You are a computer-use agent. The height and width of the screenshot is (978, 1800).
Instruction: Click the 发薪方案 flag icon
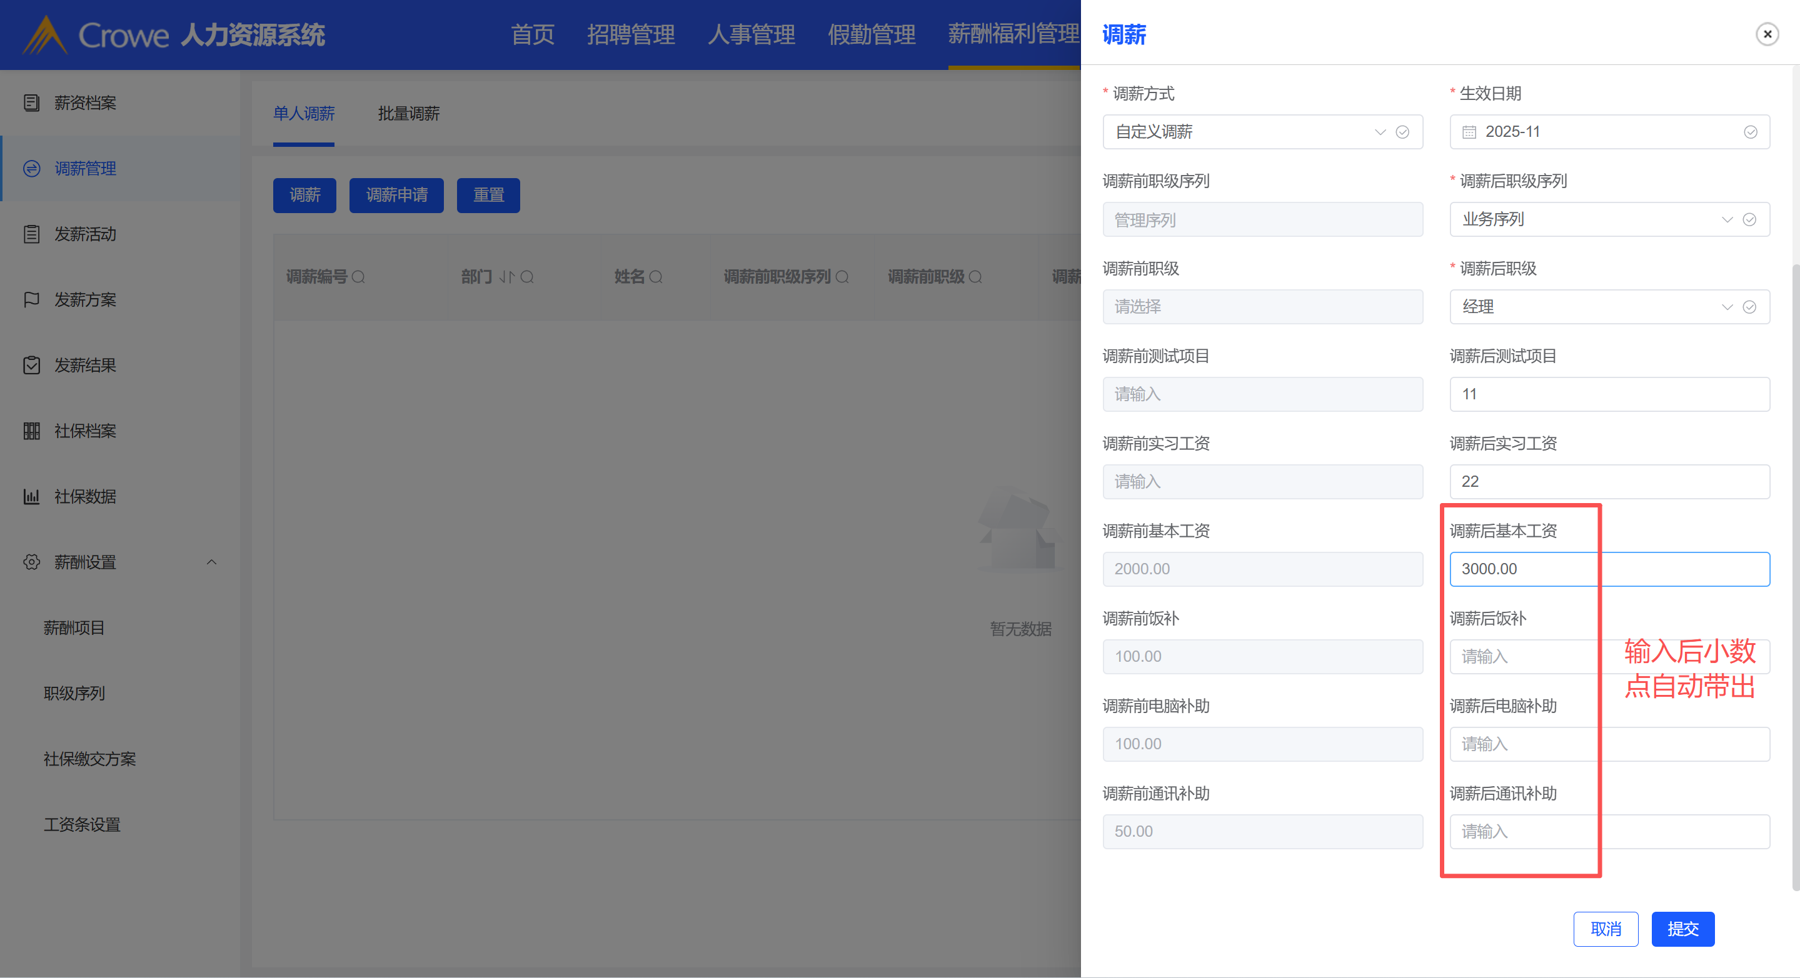pyautogui.click(x=31, y=300)
